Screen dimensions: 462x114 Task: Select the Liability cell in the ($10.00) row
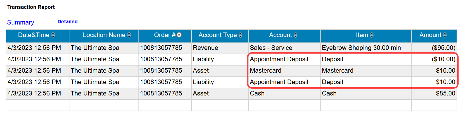(220, 59)
